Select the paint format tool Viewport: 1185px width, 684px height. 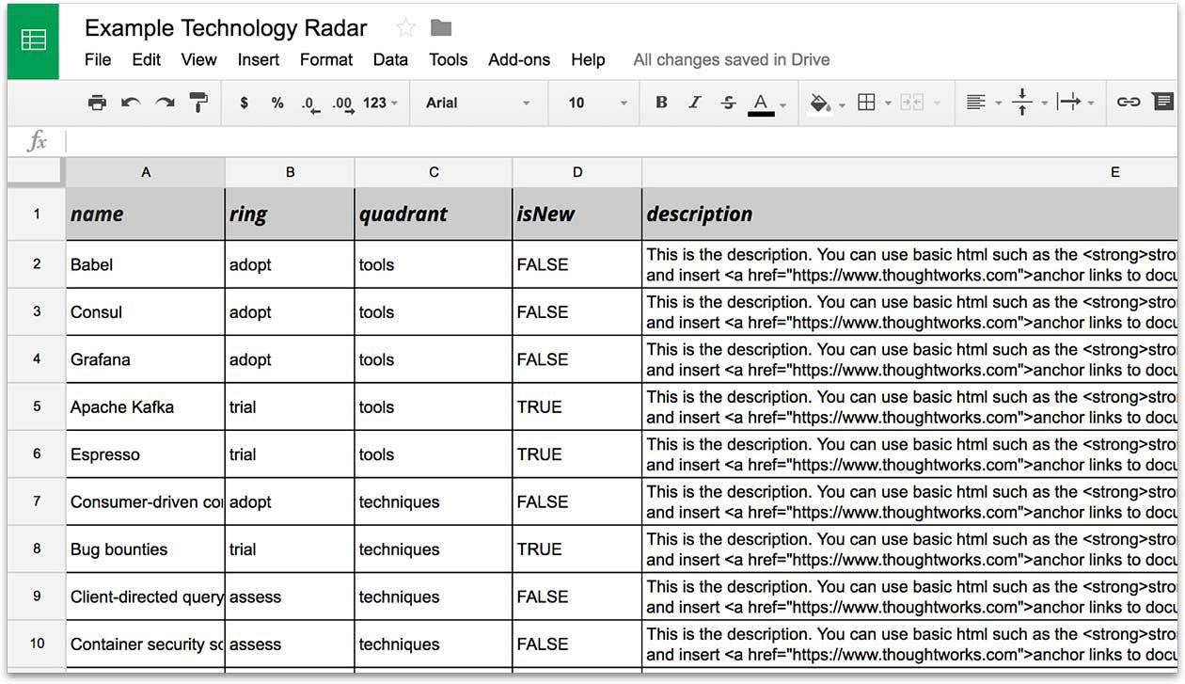[x=198, y=103]
